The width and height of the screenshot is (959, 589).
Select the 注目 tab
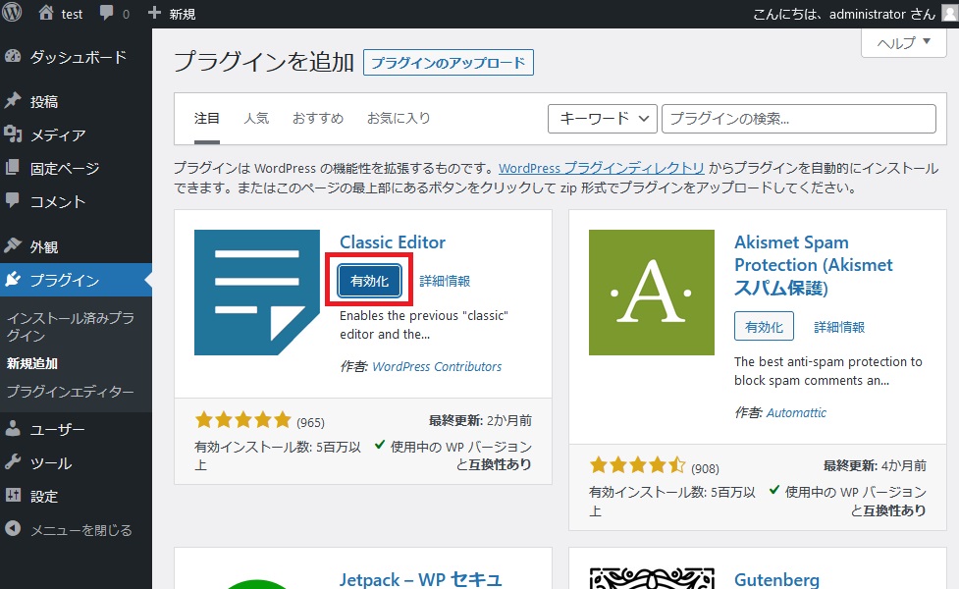(x=207, y=118)
